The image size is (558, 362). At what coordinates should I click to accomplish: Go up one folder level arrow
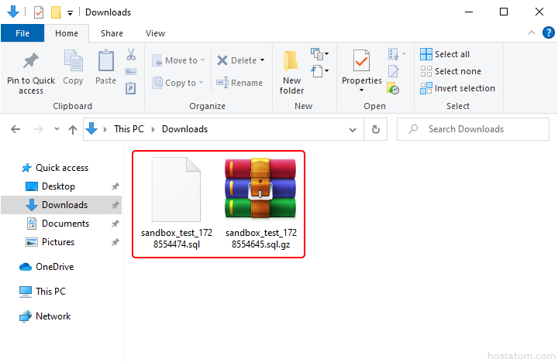(x=72, y=129)
